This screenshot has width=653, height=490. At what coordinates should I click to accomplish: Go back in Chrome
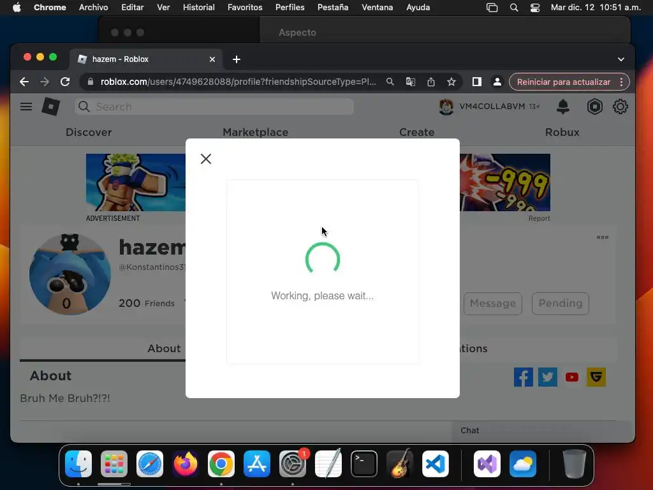pos(24,82)
